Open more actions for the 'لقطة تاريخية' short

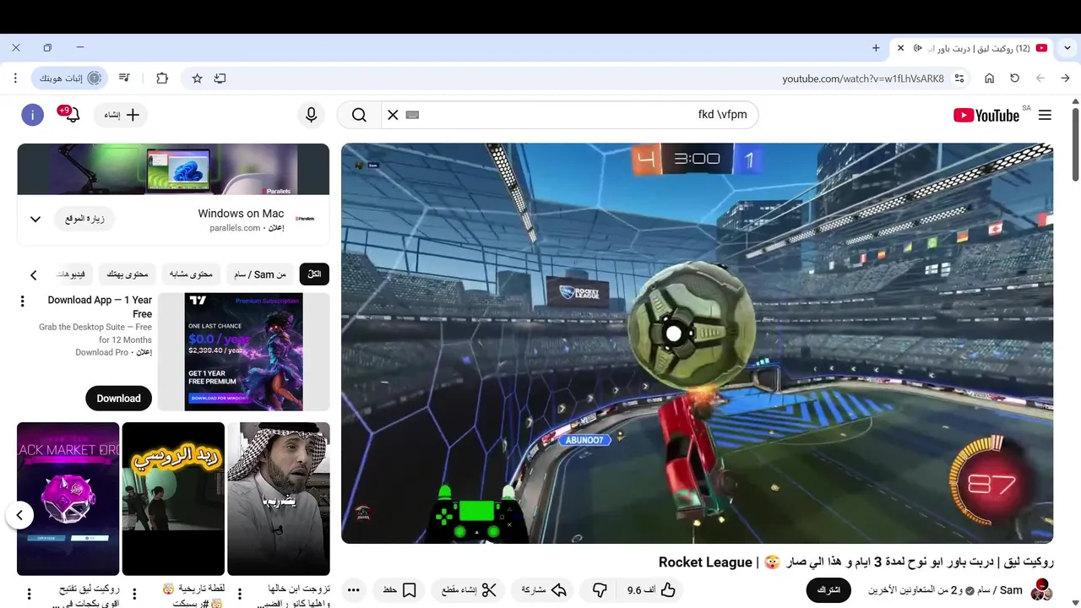point(134,594)
